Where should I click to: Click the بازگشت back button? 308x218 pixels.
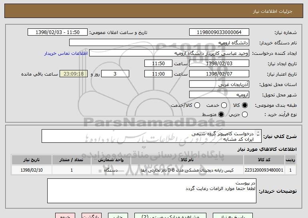click(x=92, y=216)
